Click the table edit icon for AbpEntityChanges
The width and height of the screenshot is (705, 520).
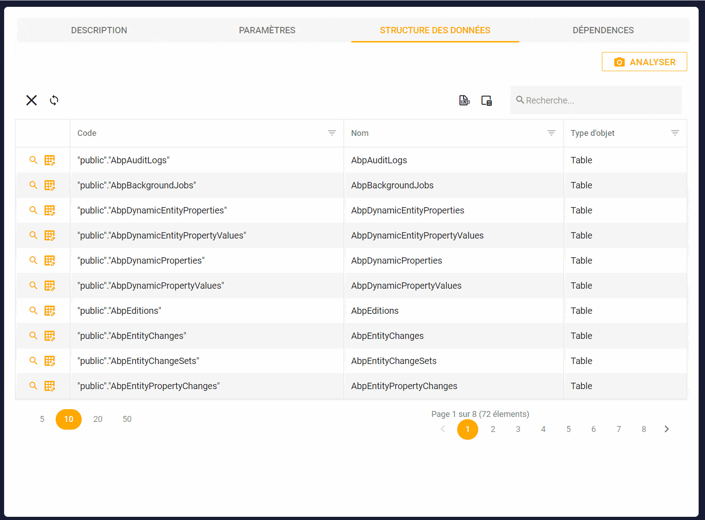50,336
